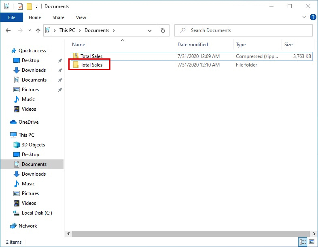This screenshot has width=318, height=247.
Task: Expand the chevron before This PC in address bar
Action: [x=55, y=30]
